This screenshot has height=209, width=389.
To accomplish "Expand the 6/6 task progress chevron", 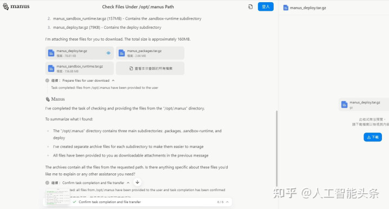I will 227,202.
